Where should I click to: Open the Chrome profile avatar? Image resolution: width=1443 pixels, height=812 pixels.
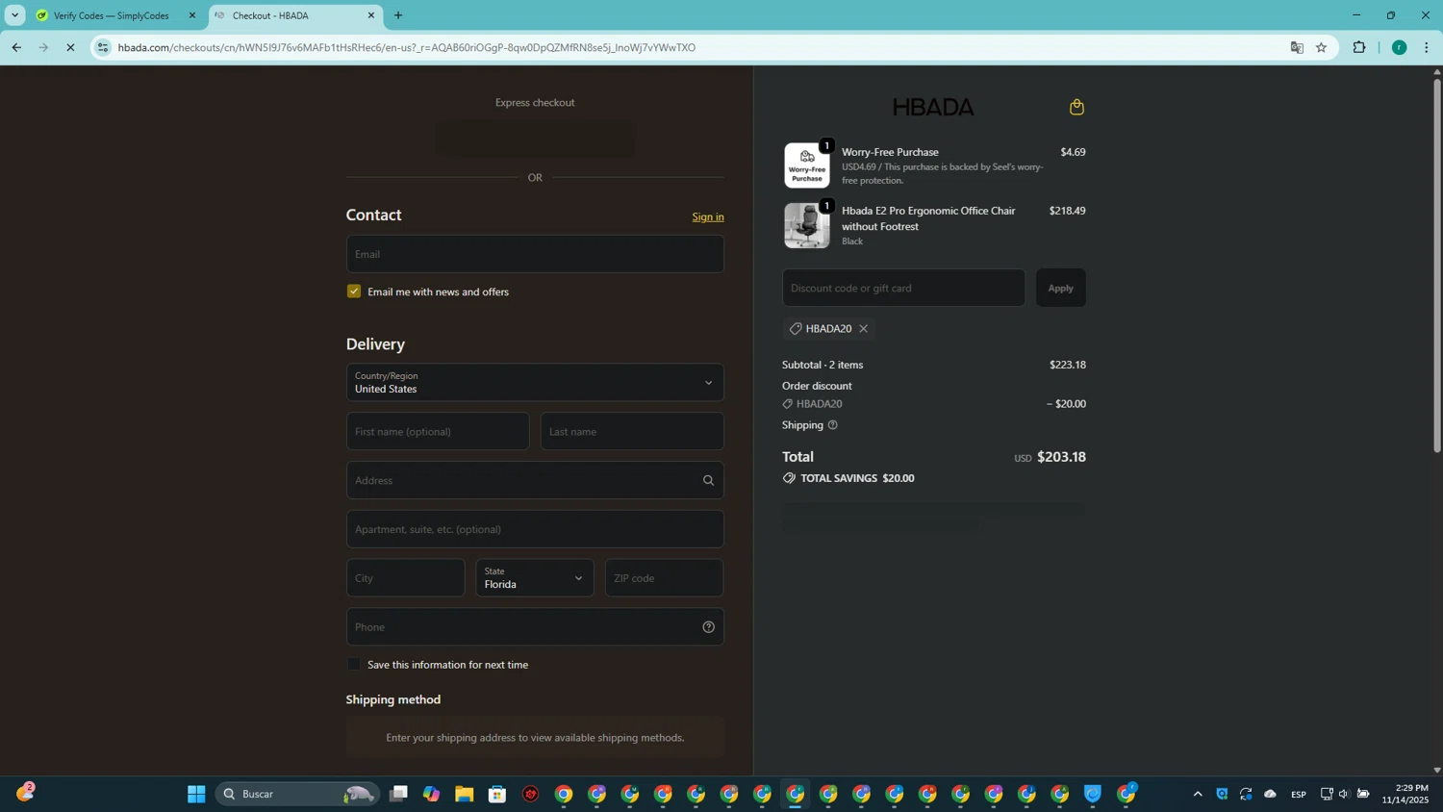pyautogui.click(x=1400, y=47)
